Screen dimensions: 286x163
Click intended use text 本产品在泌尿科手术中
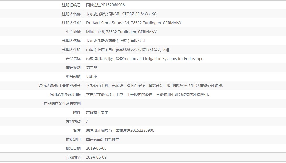click(148, 94)
